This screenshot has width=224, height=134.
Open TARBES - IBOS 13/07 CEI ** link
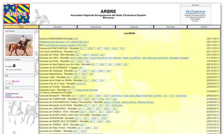click(x=83, y=125)
